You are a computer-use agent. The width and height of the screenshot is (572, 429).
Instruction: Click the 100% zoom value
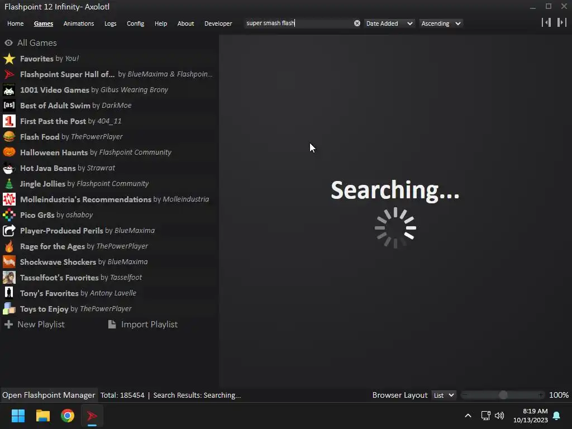559,395
